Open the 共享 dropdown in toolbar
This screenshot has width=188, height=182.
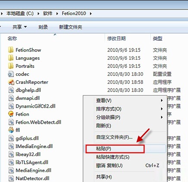[x=19, y=27]
